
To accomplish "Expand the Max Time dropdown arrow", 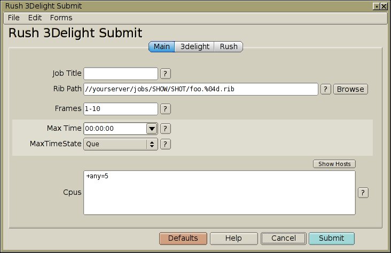I will [x=152, y=129].
